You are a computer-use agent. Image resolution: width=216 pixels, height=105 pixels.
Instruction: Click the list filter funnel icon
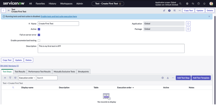coord(10,78)
